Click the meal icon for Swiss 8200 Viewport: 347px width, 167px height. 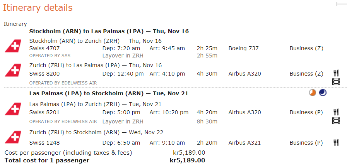click(x=336, y=73)
